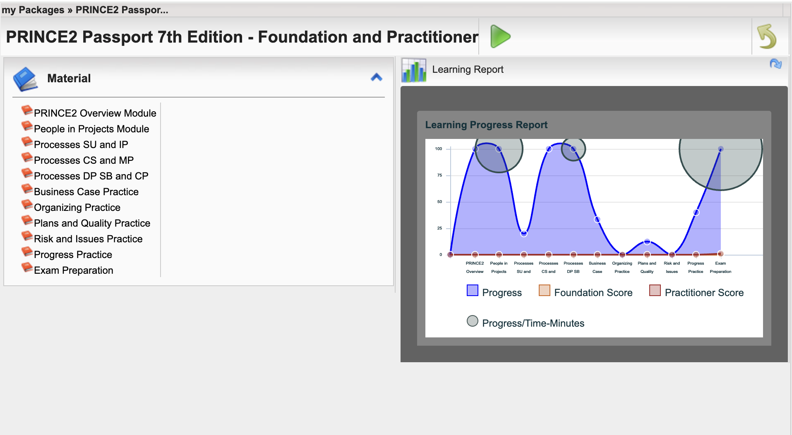Toggle the Progress/Time-Minutes legend circle
The image size is (792, 435).
coord(472,321)
